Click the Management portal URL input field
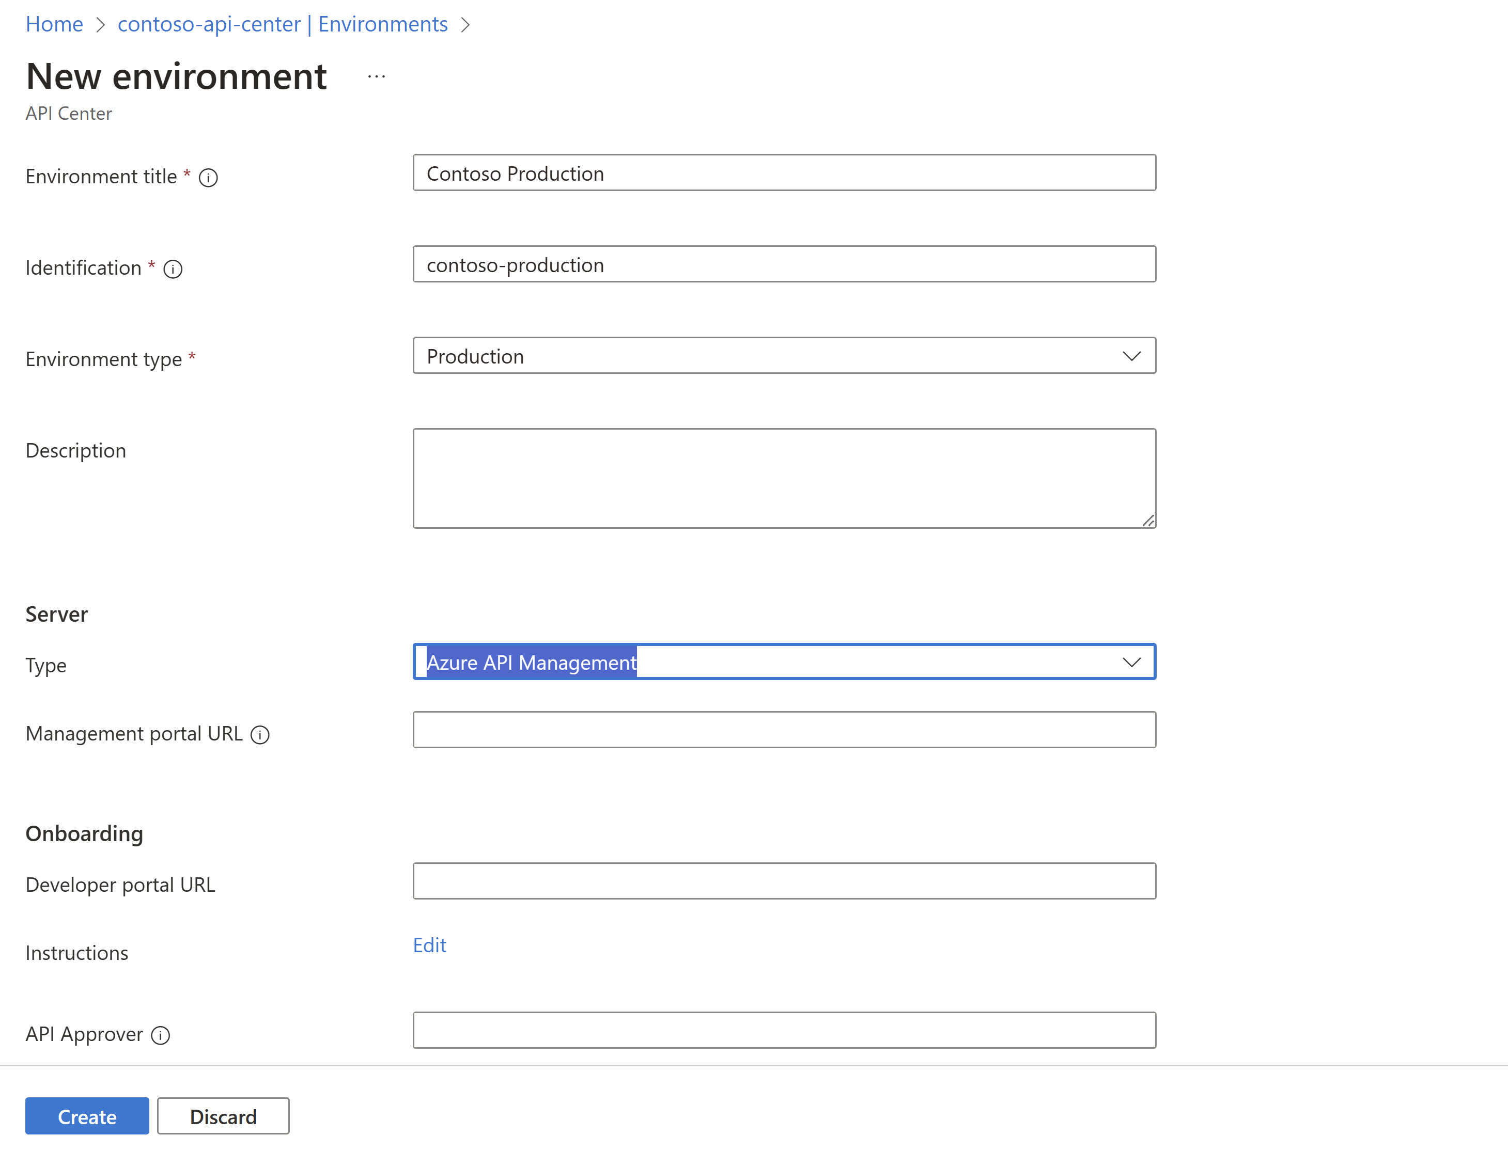Image resolution: width=1508 pixels, height=1151 pixels. pyautogui.click(x=784, y=730)
